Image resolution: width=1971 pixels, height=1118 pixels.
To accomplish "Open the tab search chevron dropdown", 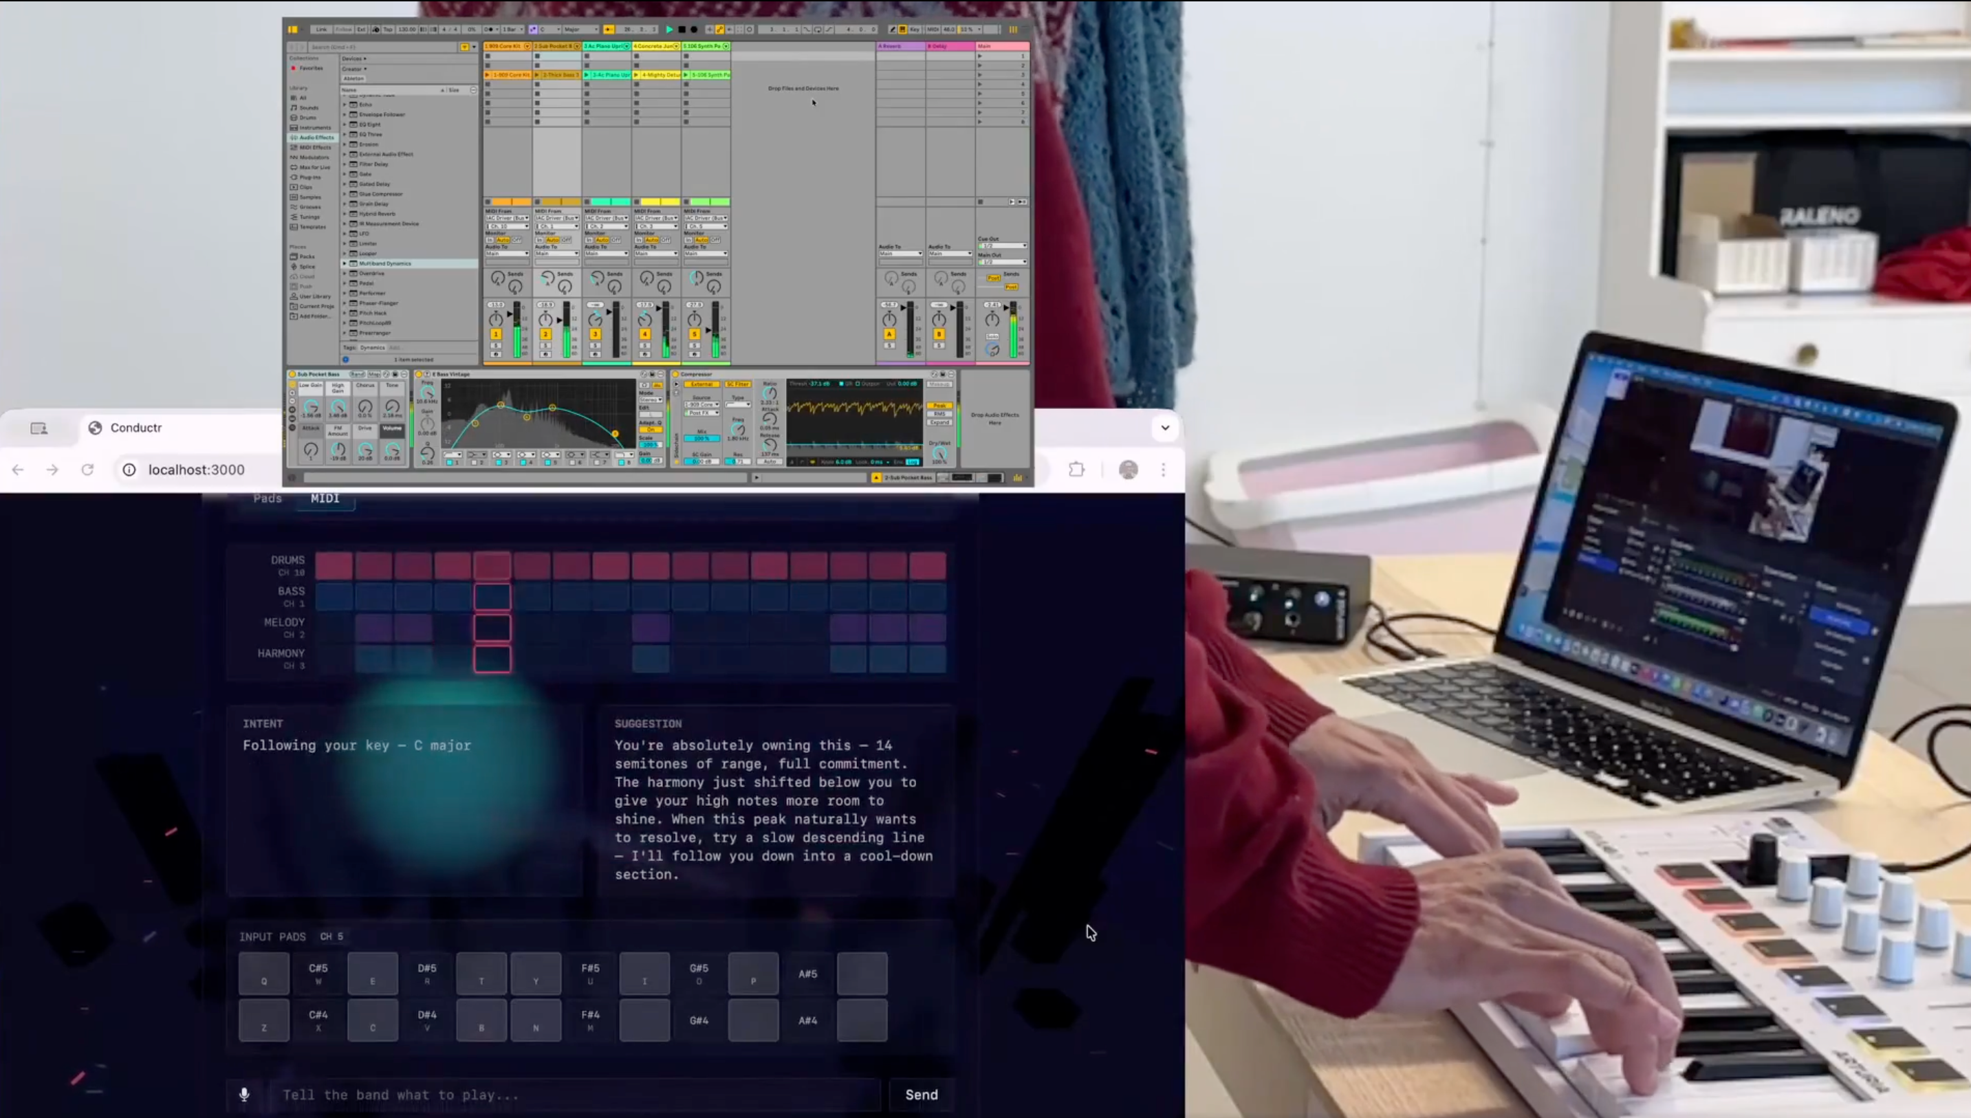I will [1165, 428].
